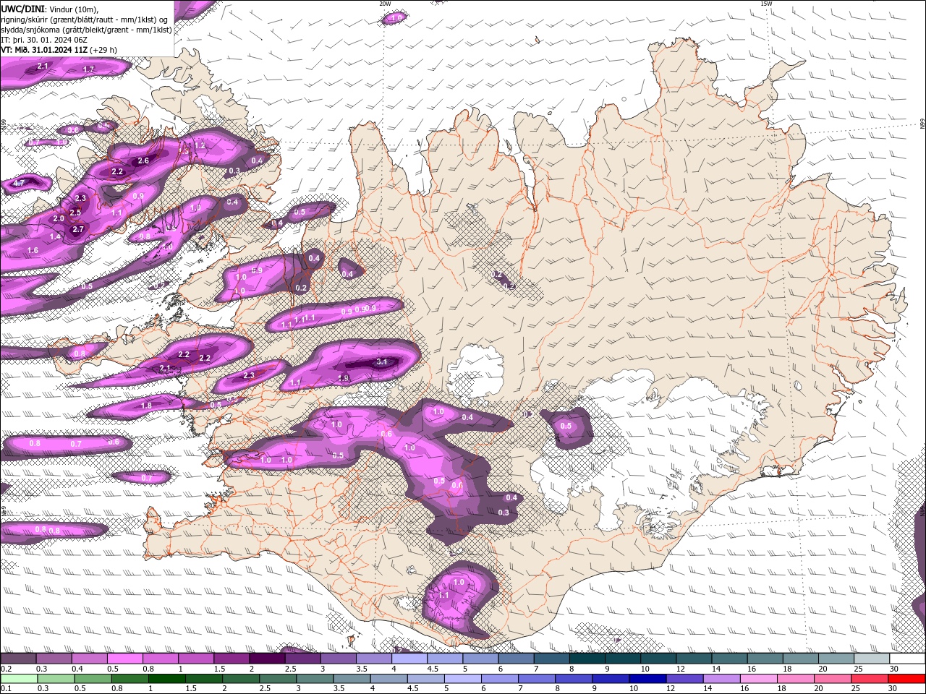Click the 1.8 precipitation value label
Viewport: 926px width, 694px height.
(147, 406)
